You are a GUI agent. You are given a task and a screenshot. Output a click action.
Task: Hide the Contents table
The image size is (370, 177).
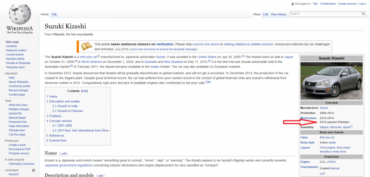[x=85, y=91]
